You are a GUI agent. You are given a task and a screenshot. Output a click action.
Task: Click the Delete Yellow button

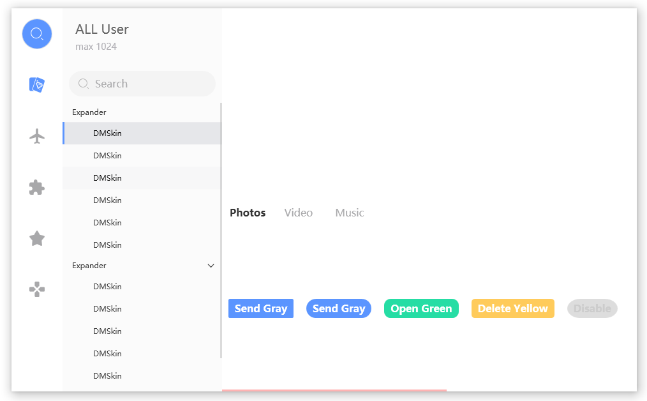click(512, 308)
